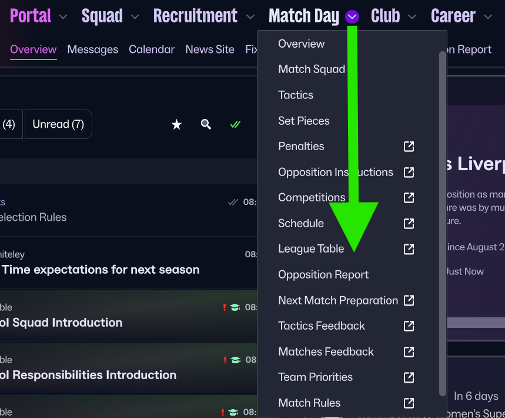Expand the Squad menu chevron
Image resolution: width=505 pixels, height=418 pixels.
135,17
